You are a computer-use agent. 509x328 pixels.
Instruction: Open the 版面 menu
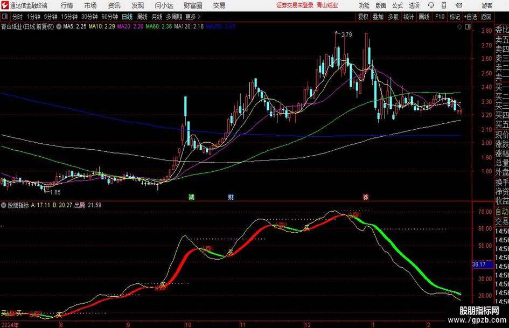pos(381,5)
